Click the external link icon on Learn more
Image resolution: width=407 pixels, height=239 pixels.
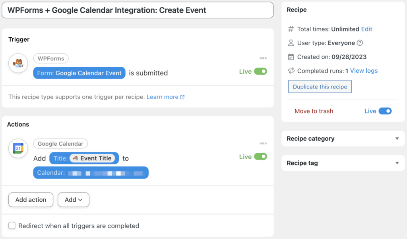pos(181,96)
